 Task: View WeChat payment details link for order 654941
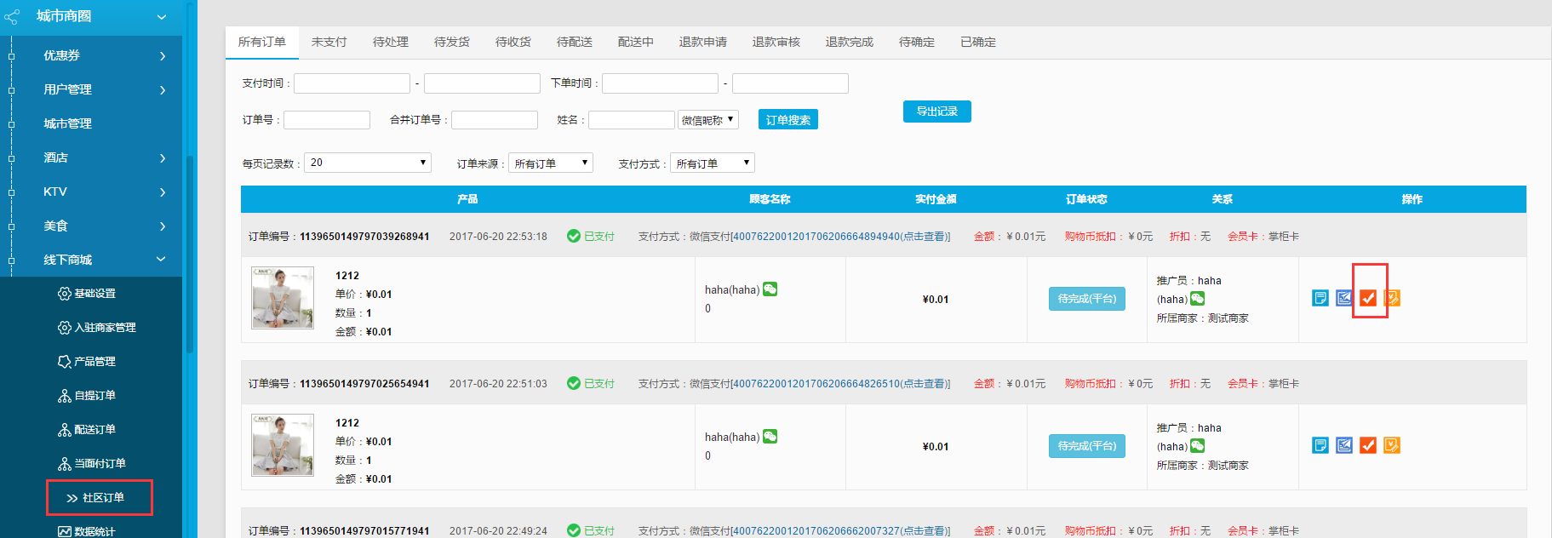840,384
